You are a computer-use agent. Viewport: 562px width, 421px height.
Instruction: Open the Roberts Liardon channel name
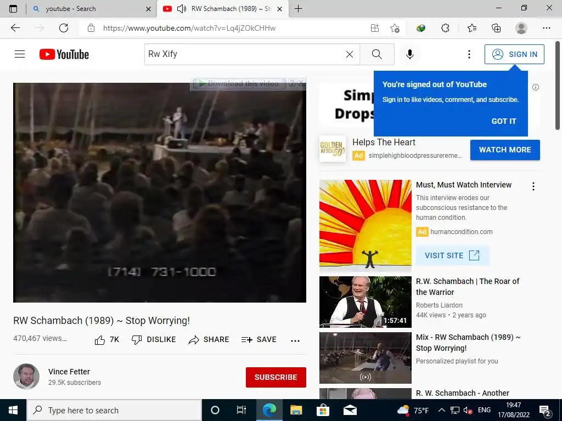(x=439, y=305)
